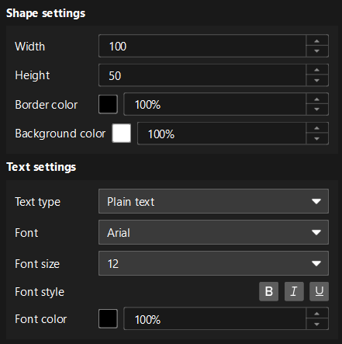Open the Text type dropdown
This screenshot has height=344, width=342.
pyautogui.click(x=213, y=201)
